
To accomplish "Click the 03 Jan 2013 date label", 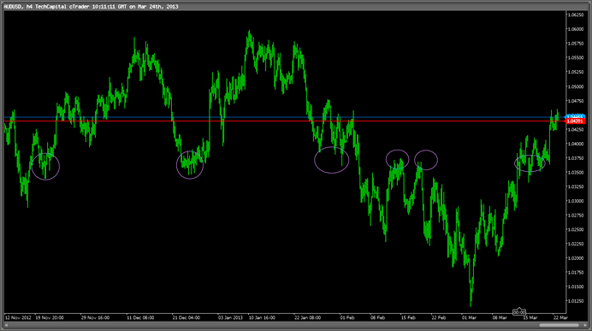I will pyautogui.click(x=230, y=318).
